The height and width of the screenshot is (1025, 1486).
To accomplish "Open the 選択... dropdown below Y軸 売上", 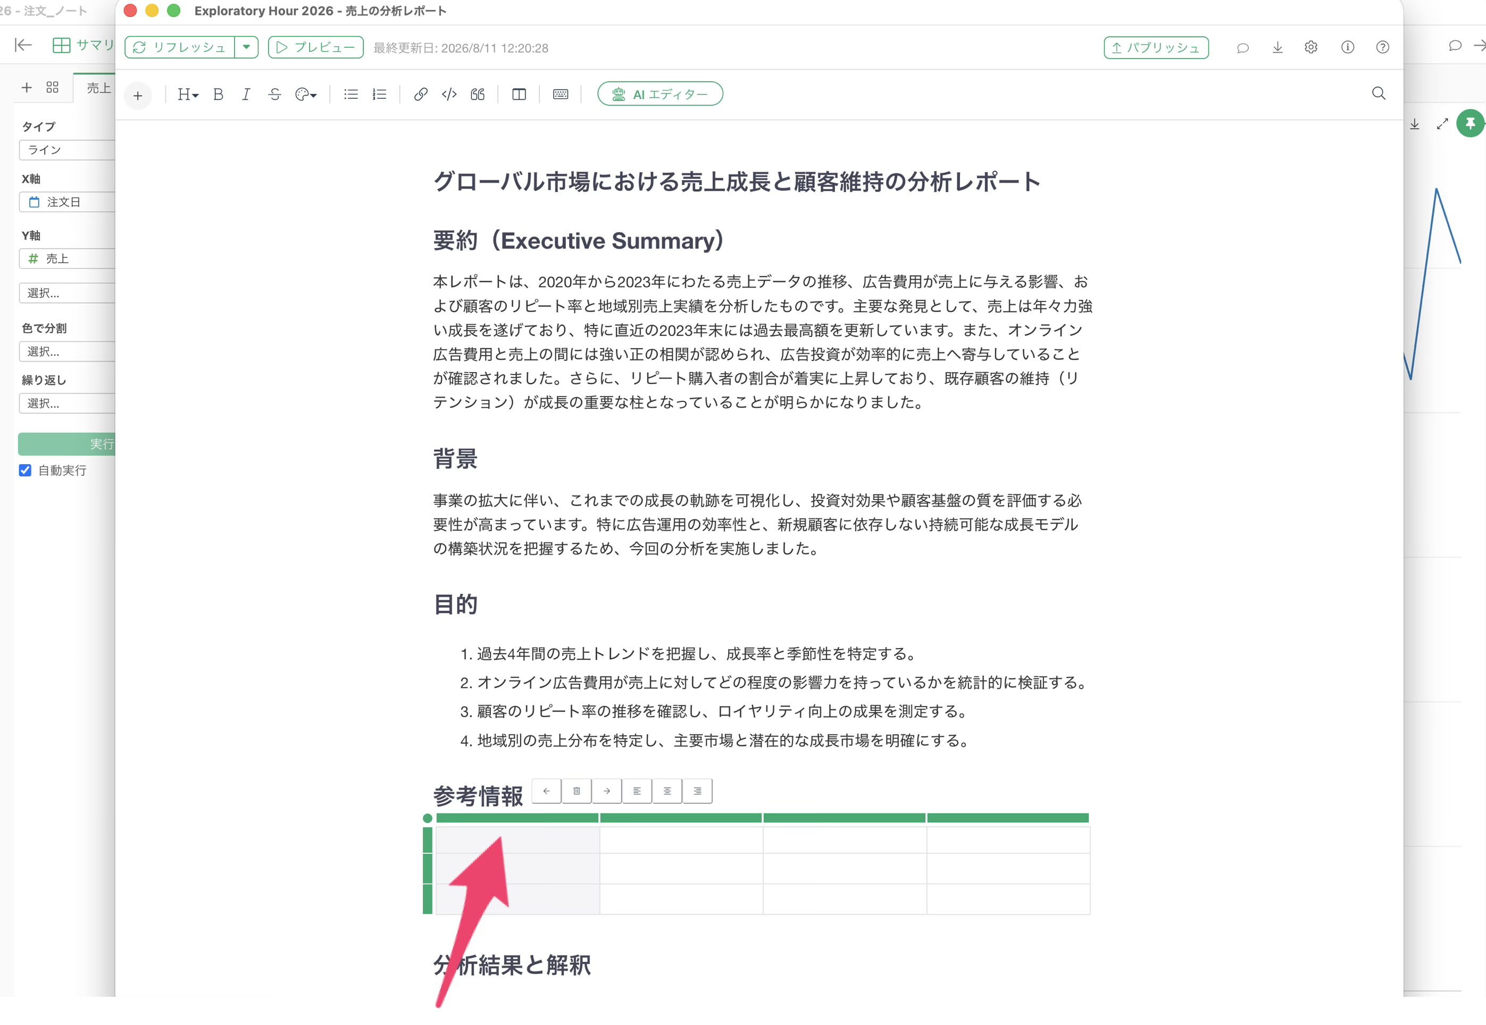I will (68, 293).
